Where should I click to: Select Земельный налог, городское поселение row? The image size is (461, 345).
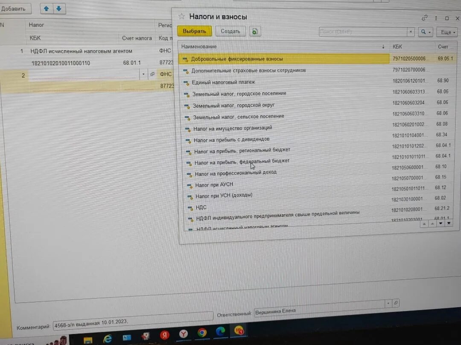[x=318, y=93]
